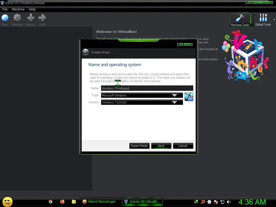276x207 pixels.
Task: Click the 4:36 AM clock
Action: pyautogui.click(x=252, y=202)
